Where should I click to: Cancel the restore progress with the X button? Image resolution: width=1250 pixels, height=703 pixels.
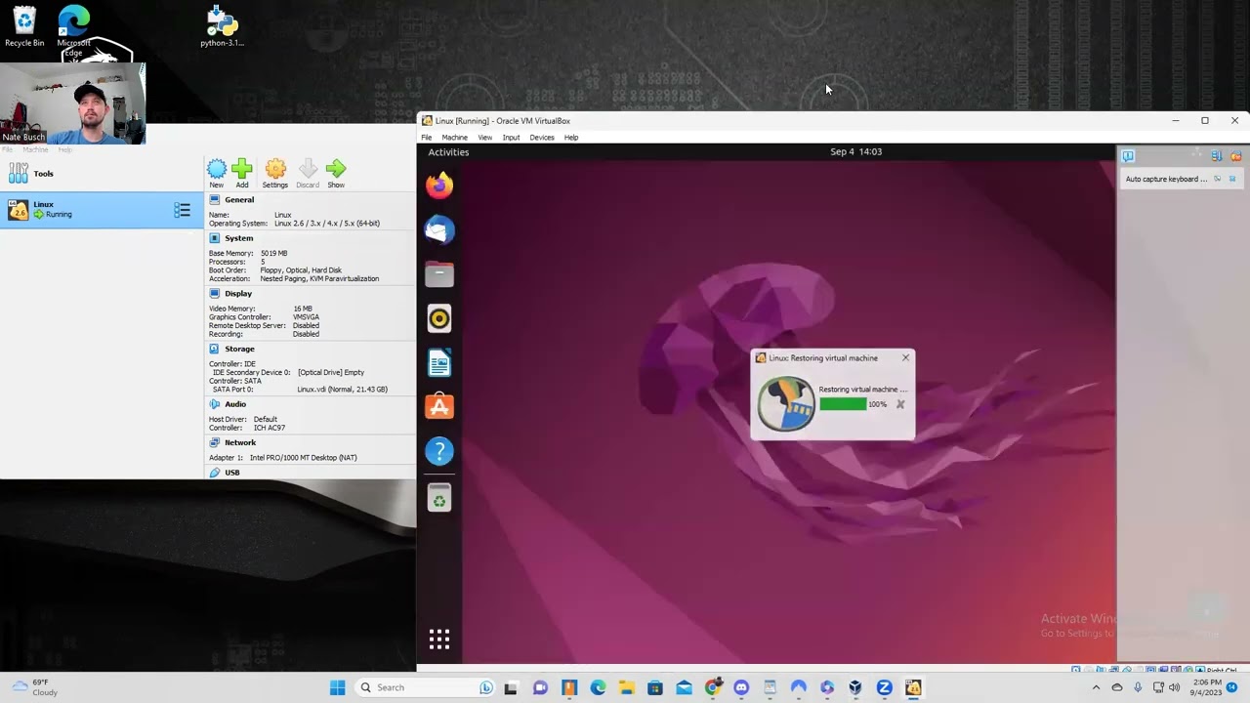point(900,404)
